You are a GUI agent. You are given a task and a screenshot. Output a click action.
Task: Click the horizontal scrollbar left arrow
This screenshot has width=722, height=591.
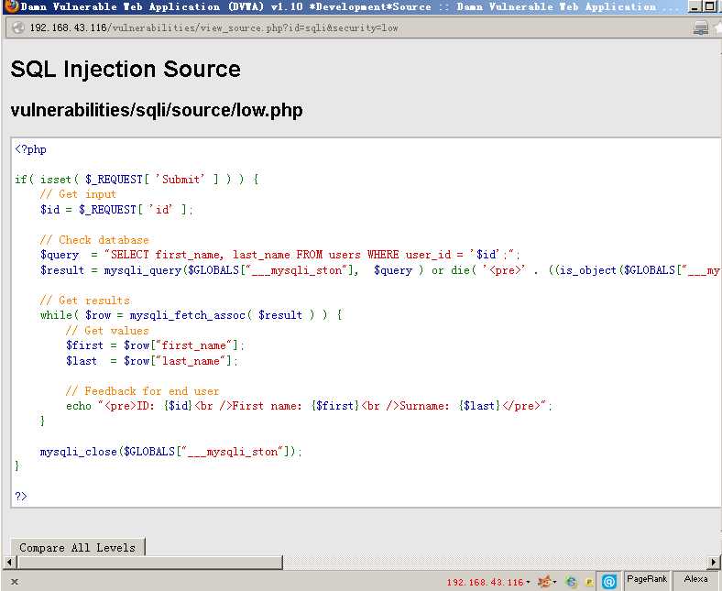tap(9, 563)
